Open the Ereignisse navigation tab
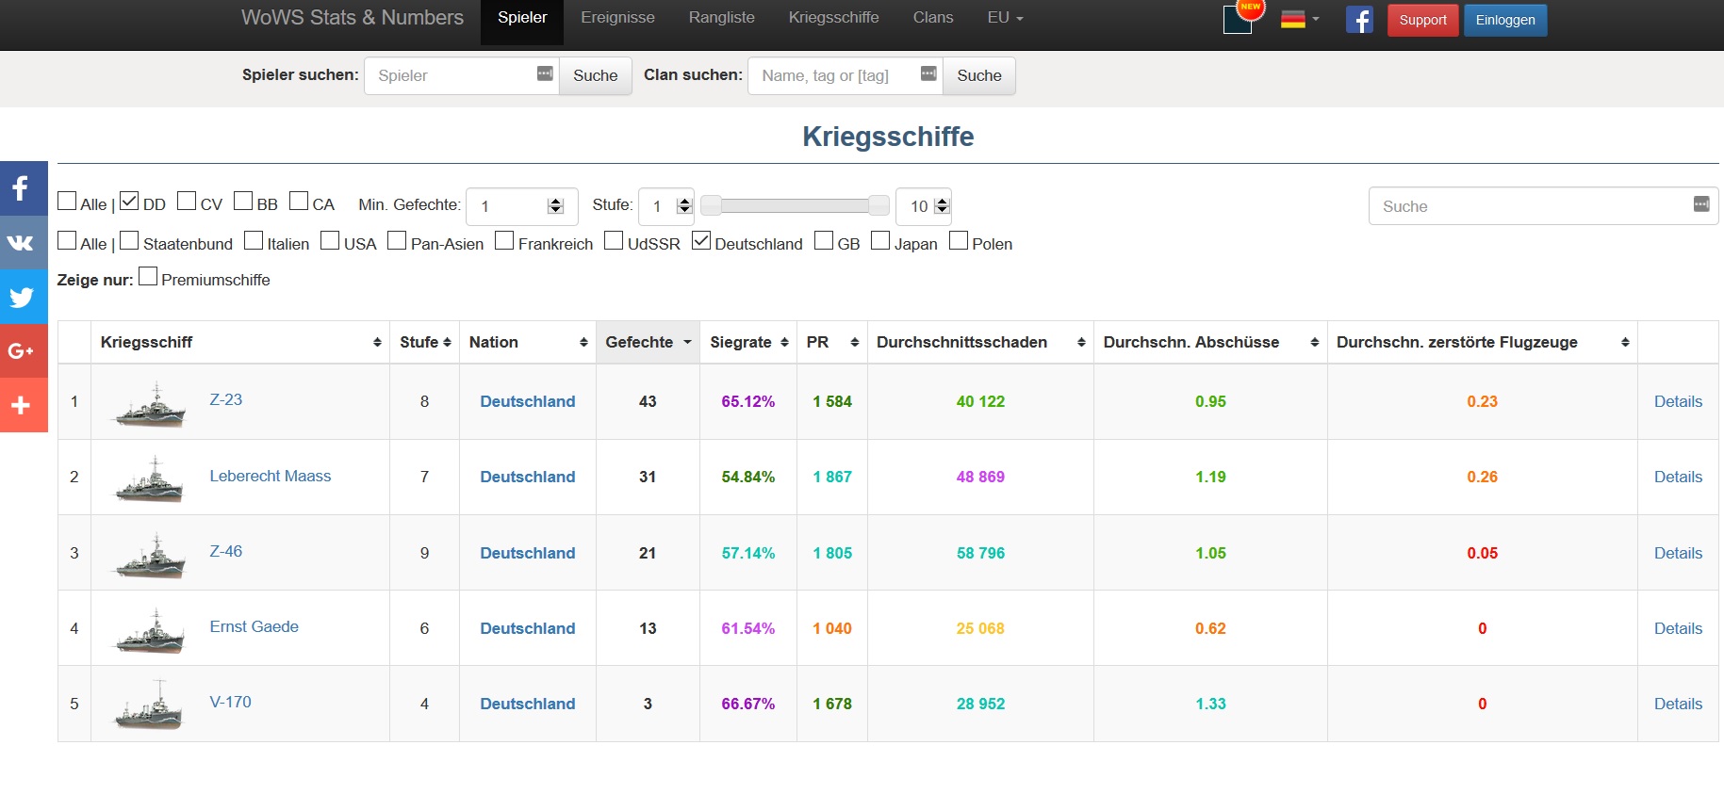Screen dimensions: 1724x794 617,18
